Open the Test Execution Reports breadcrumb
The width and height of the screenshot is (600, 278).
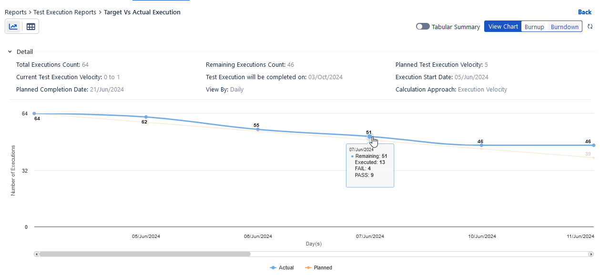coord(64,12)
